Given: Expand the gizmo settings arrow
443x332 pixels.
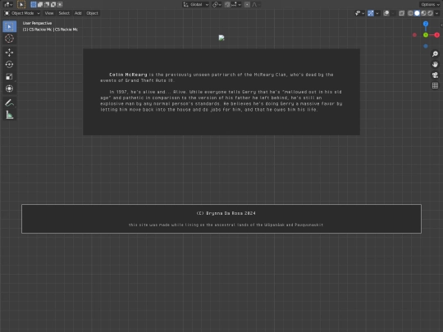Looking at the screenshot, I should pos(377,13).
